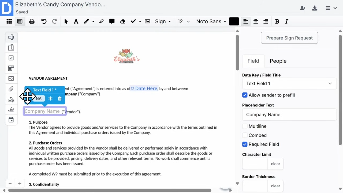Toggle italic formatting
The image size is (343, 193).
click(287, 21)
